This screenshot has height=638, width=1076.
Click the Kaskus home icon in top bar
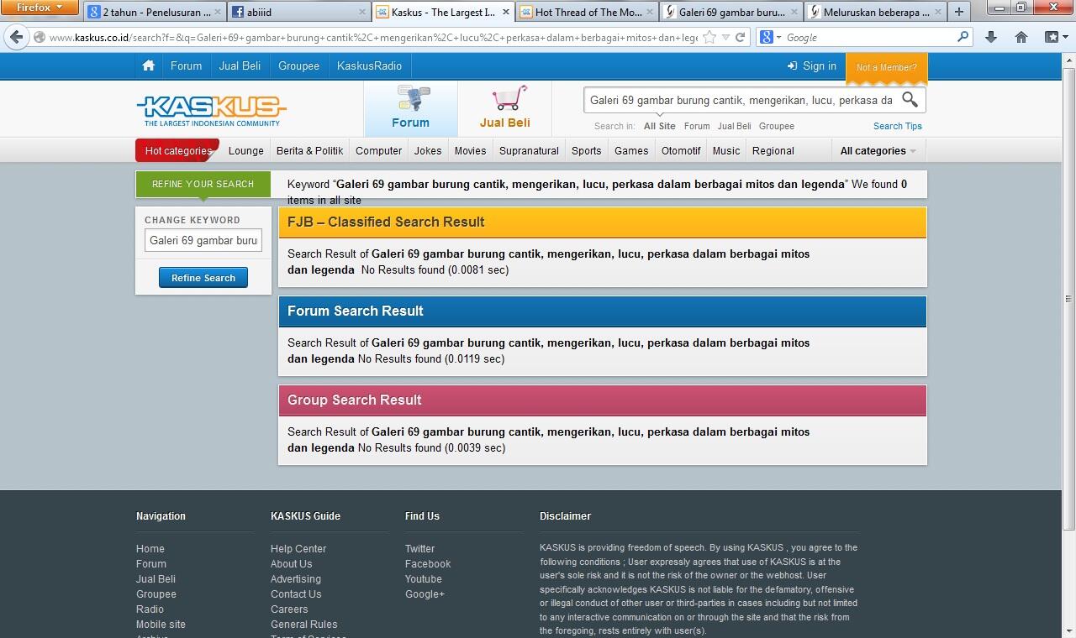pyautogui.click(x=148, y=65)
